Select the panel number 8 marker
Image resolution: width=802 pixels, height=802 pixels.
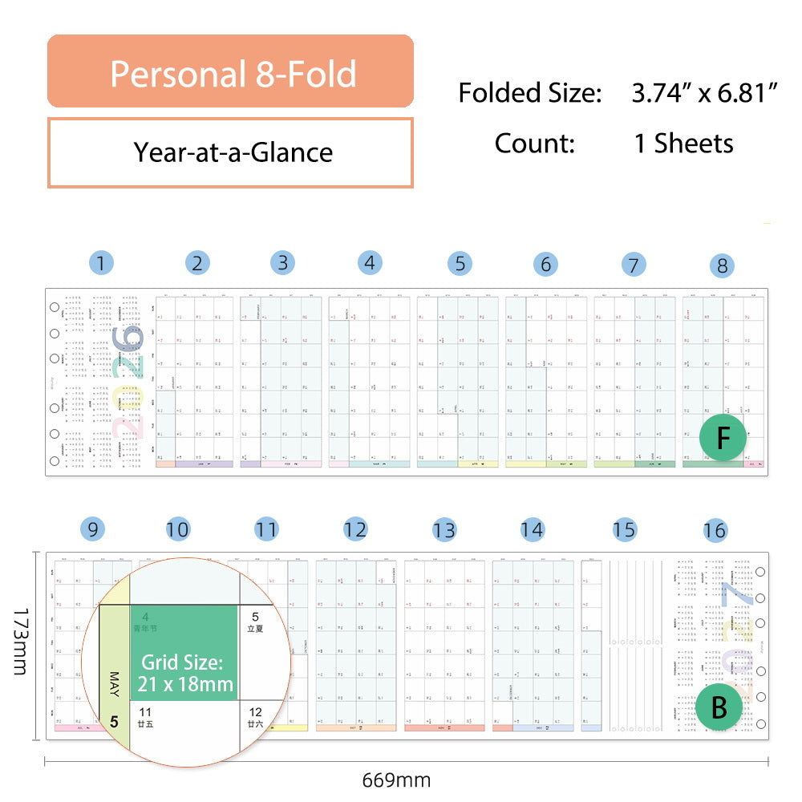click(722, 266)
